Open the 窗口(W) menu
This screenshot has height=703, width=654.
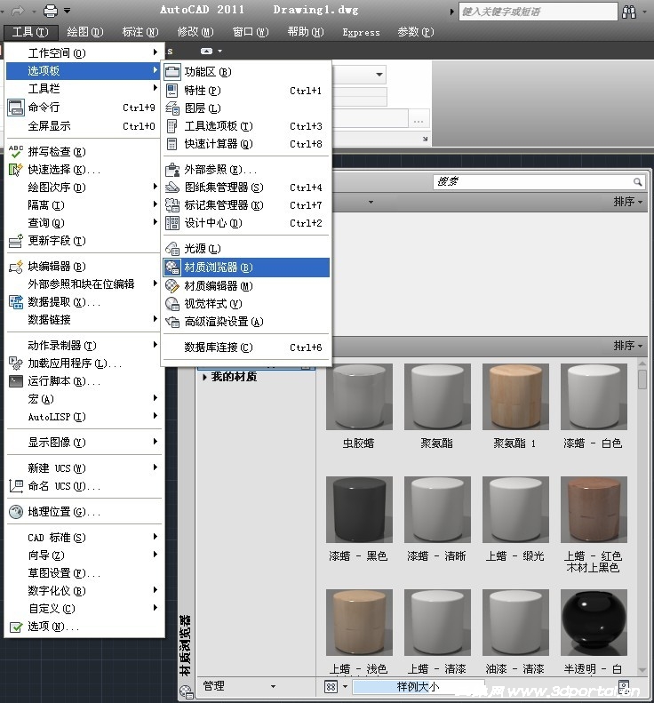coord(251,32)
